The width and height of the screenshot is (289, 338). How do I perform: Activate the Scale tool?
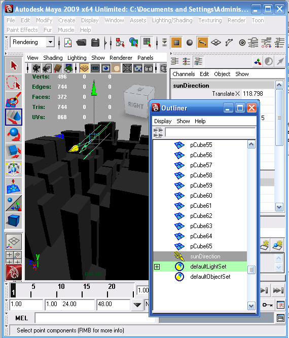[14, 151]
